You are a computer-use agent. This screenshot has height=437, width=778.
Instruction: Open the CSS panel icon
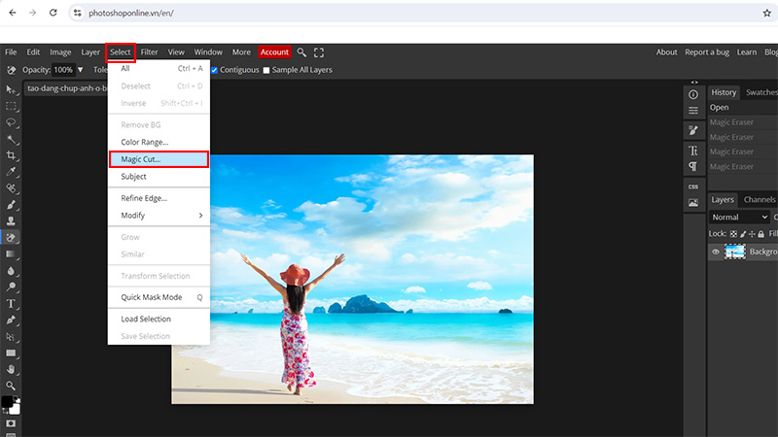coord(693,186)
